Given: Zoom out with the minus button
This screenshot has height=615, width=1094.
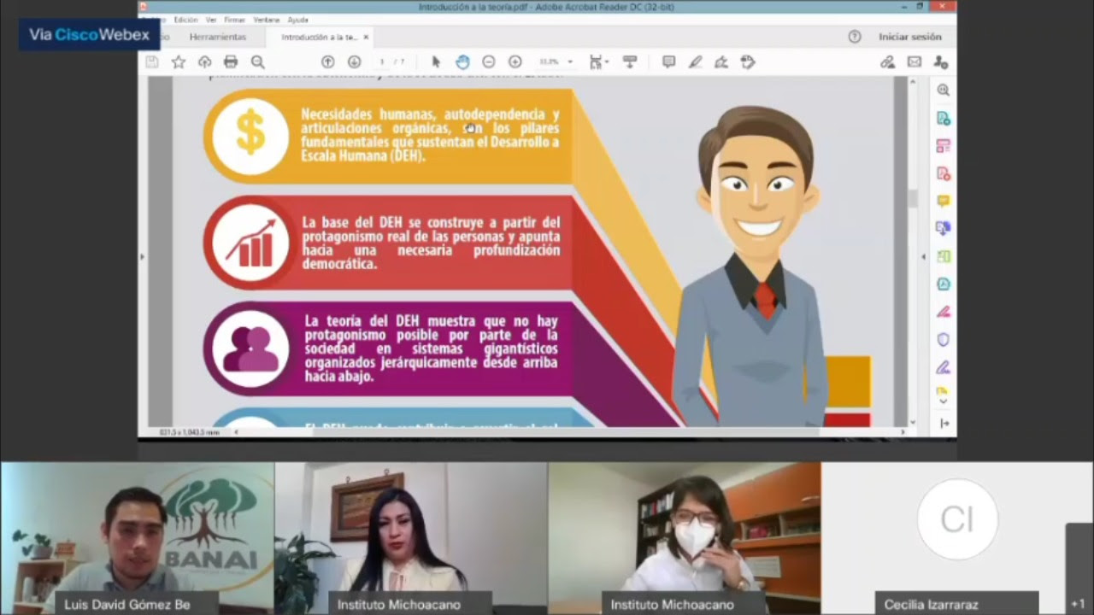Looking at the screenshot, I should [x=489, y=61].
